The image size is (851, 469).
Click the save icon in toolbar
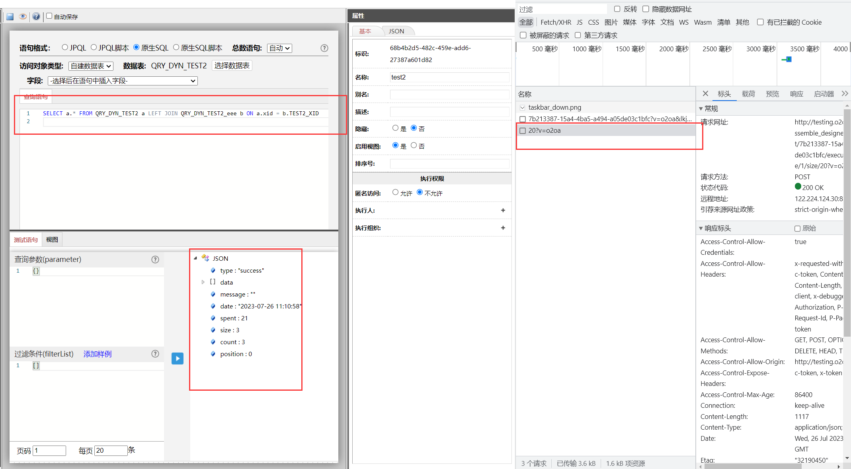click(x=10, y=17)
